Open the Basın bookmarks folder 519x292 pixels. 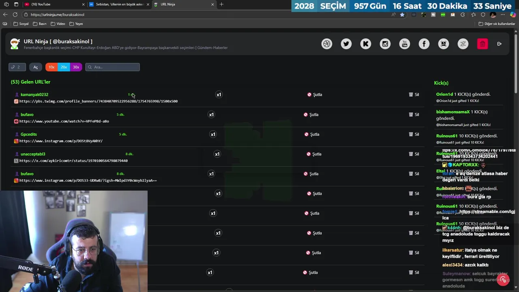39,24
